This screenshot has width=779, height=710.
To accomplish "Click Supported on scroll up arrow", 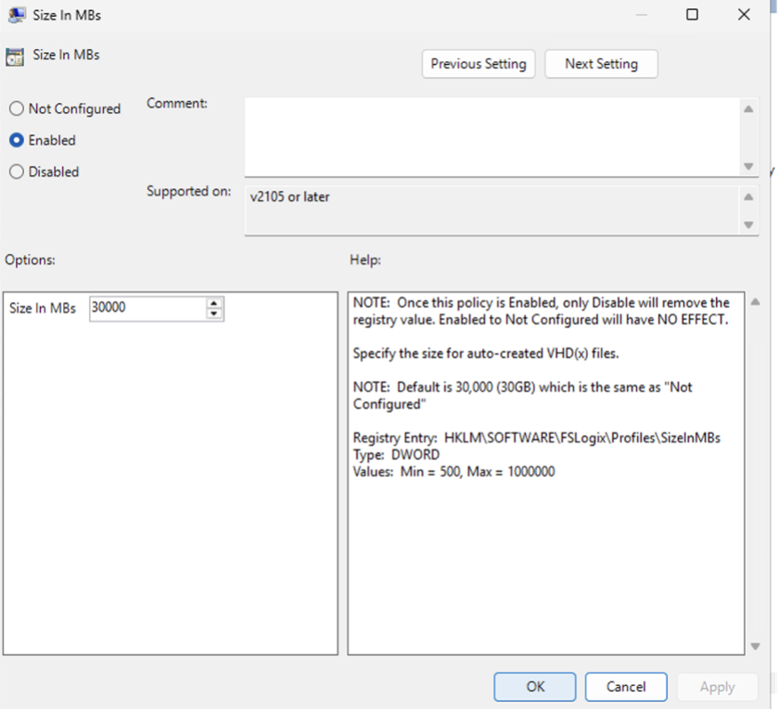I will tap(748, 197).
